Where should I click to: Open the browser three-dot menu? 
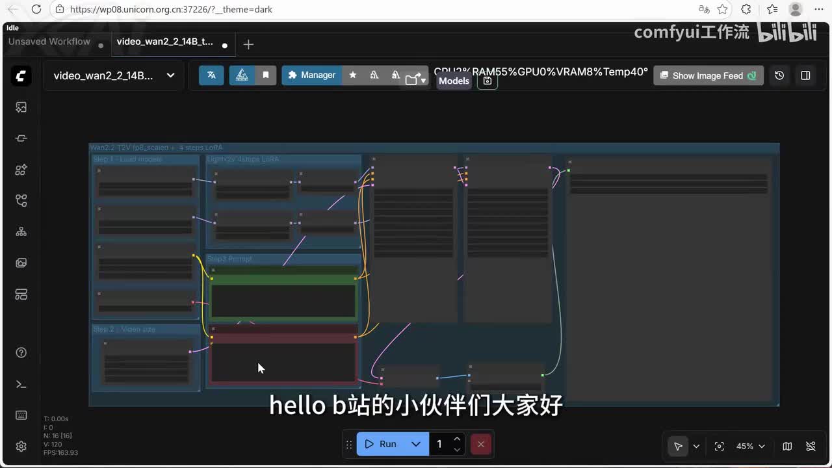818,9
